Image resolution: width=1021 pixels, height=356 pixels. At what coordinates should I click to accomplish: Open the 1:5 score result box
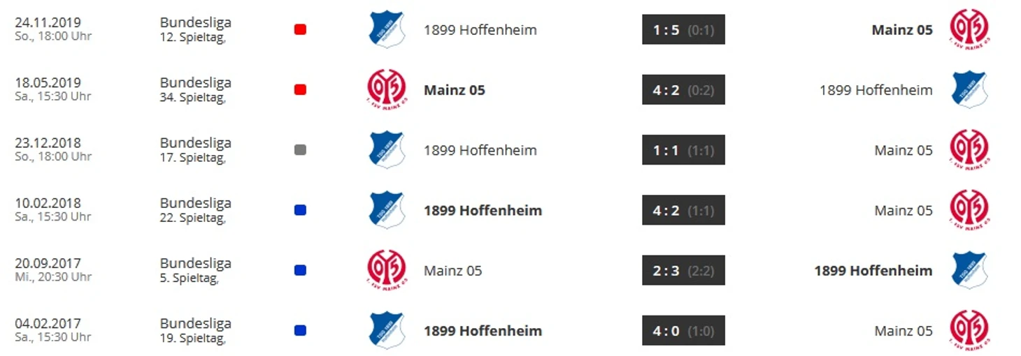coord(683,30)
